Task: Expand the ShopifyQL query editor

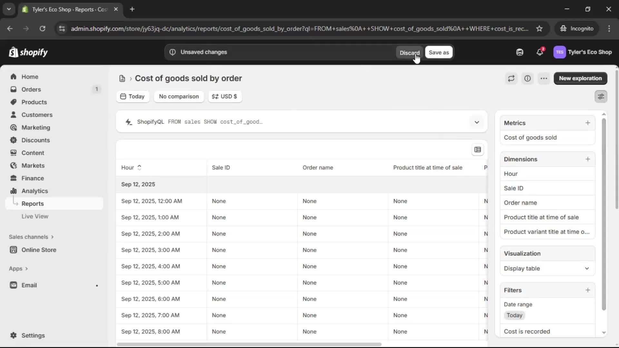Action: (x=477, y=122)
